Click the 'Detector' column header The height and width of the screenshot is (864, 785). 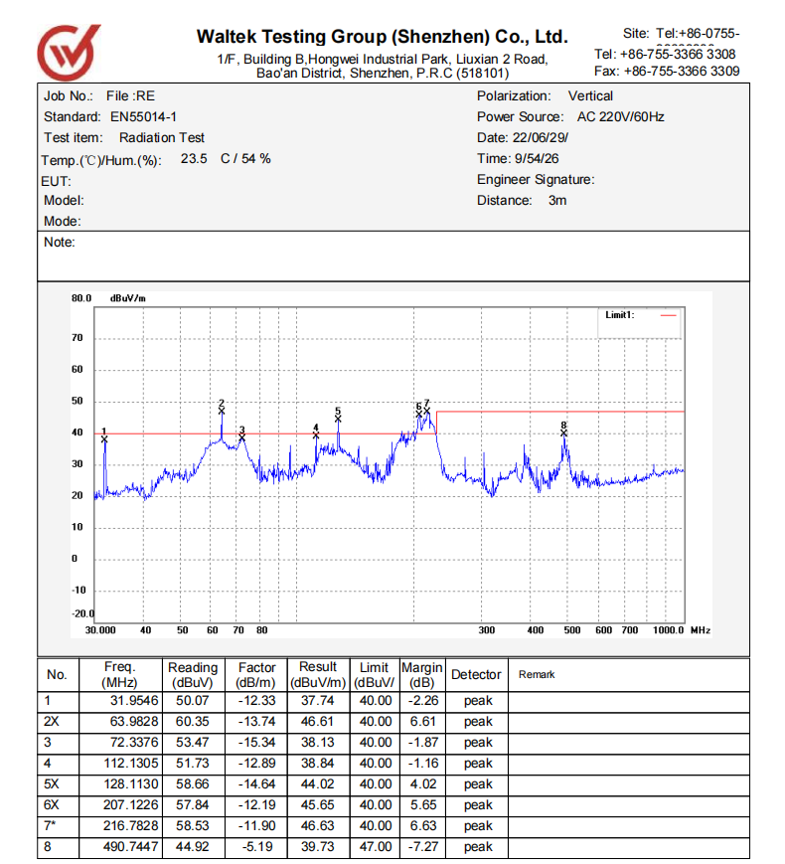click(x=476, y=674)
